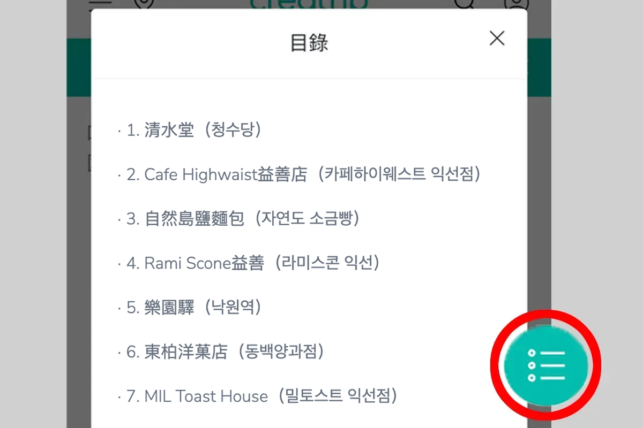Open the user profile icon
643x428 pixels.
pyautogui.click(x=516, y=3)
